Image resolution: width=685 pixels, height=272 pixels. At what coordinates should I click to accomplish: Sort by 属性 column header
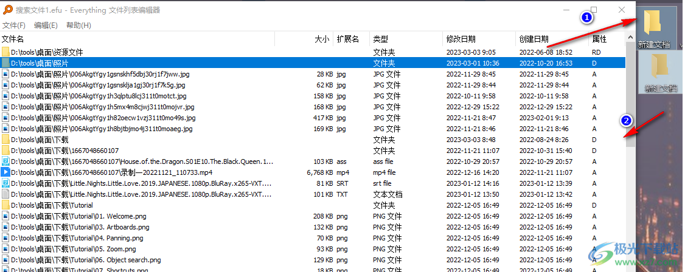607,39
